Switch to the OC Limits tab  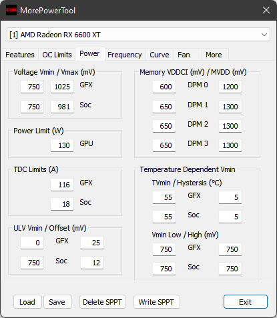click(57, 55)
